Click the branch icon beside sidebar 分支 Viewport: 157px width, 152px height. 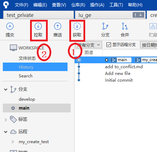pos(13,89)
